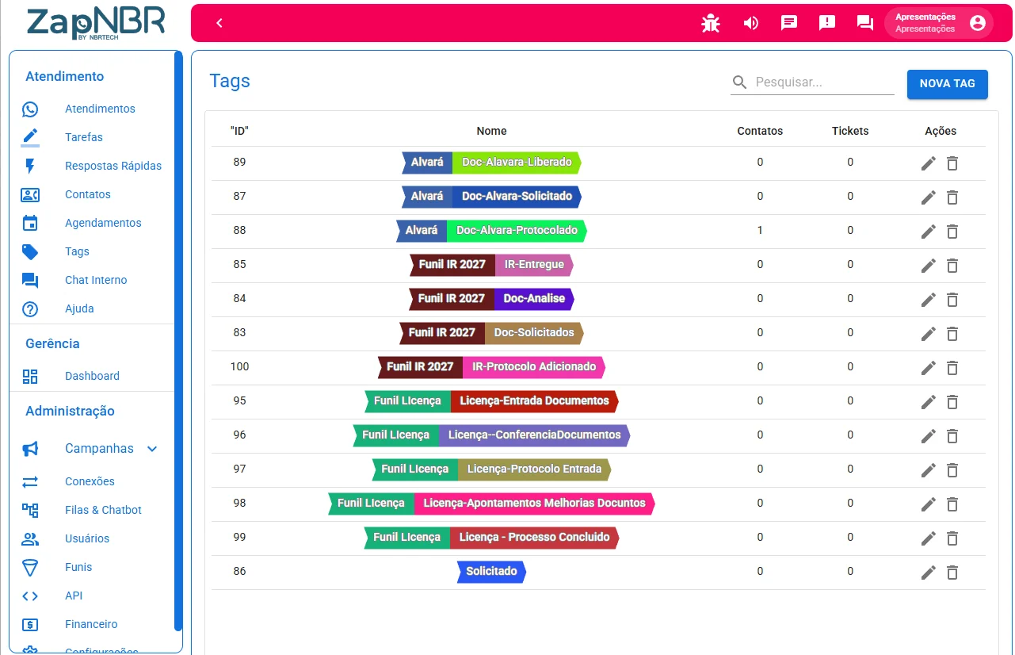Delete the Doc-Alvara-Protocolado tag
This screenshot has width=1015, height=655.
tap(952, 232)
